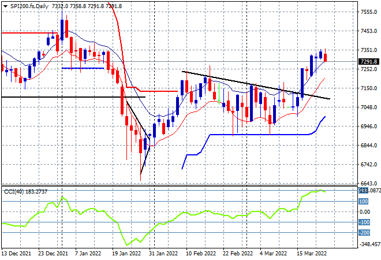381x260 pixels.
Task: Select the last red candle on the chart
Action: click(325, 57)
